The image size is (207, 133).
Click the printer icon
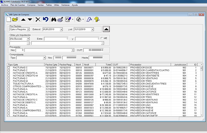pos(79,20)
